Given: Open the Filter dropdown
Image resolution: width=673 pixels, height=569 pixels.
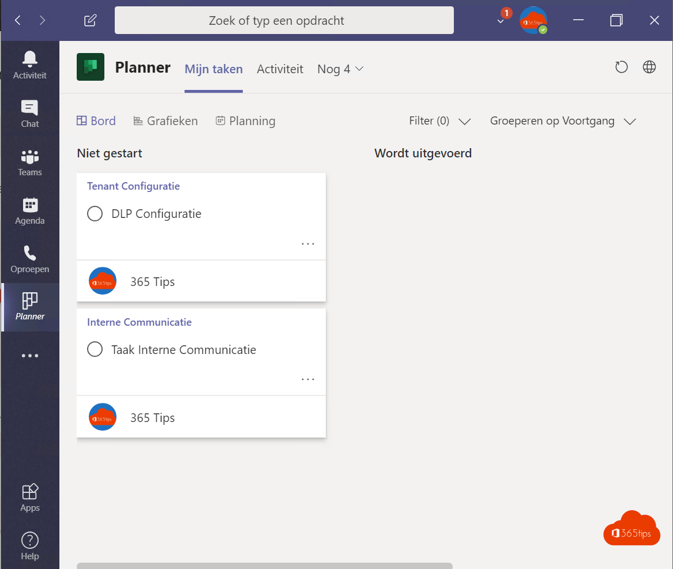Looking at the screenshot, I should (x=440, y=120).
